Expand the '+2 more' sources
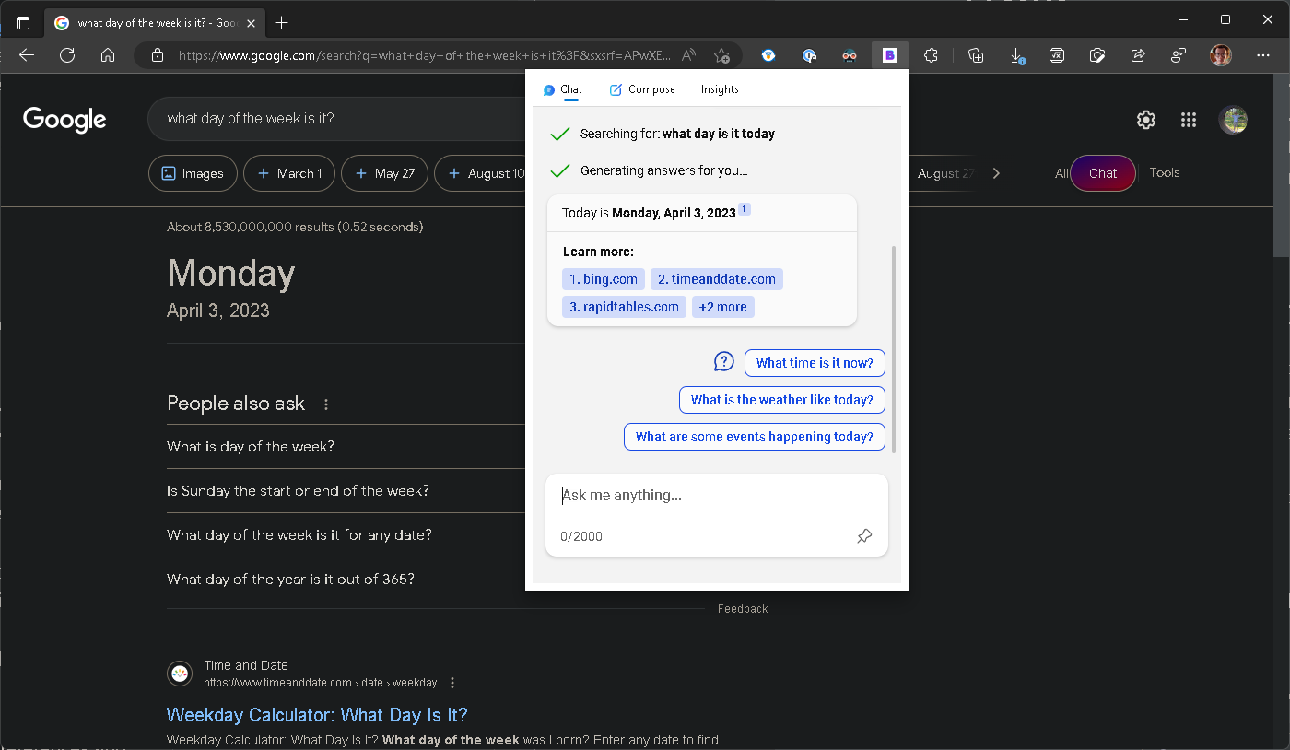Screen dimensions: 1290x750 [x=723, y=306]
